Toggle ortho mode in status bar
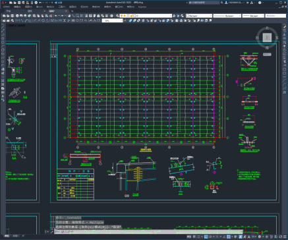This screenshot has width=288, height=240. pos(206,237)
